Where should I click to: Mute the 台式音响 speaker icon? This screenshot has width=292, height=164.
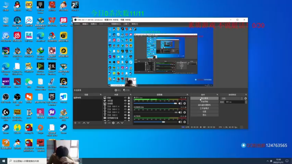point(180,122)
